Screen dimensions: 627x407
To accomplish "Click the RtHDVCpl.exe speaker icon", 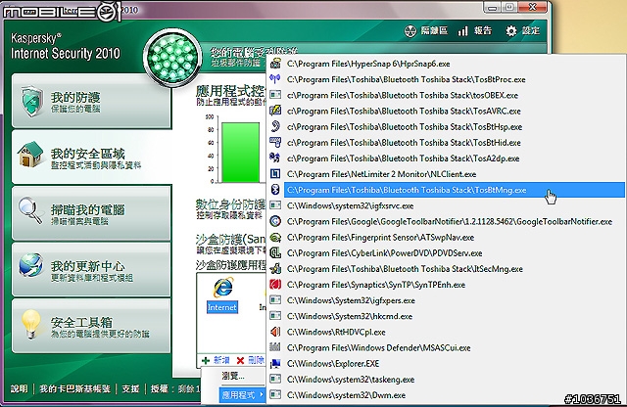I will [x=275, y=332].
